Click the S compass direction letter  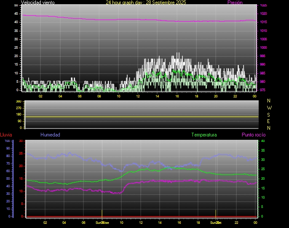tap(269, 114)
